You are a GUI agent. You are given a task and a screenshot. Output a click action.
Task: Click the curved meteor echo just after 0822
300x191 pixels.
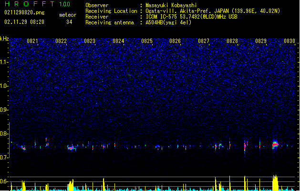(71, 148)
